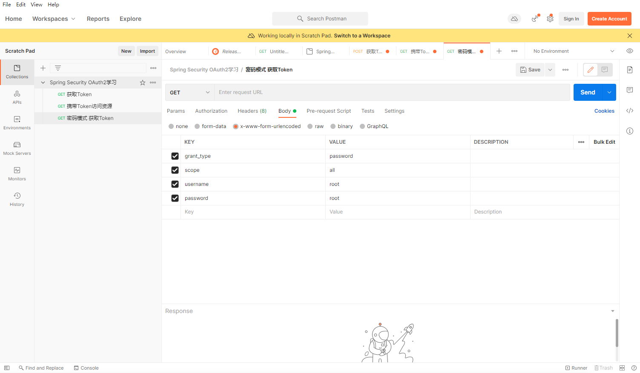Open the No Environment dropdown
The image size is (640, 373).
pyautogui.click(x=574, y=51)
